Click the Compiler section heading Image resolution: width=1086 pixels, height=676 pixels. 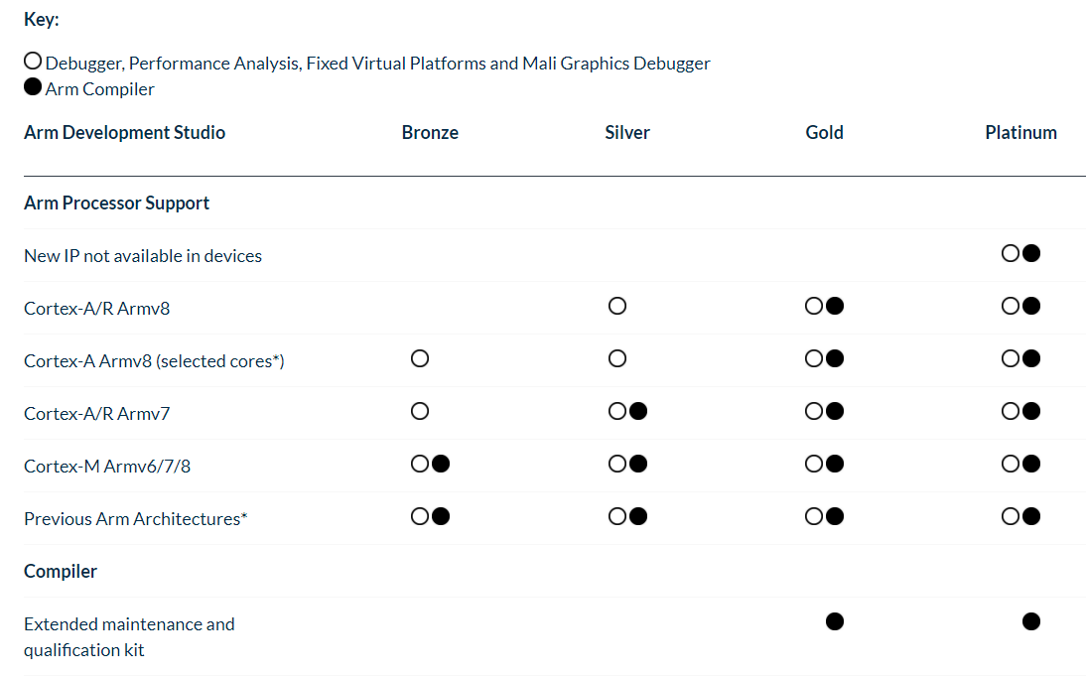point(61,572)
